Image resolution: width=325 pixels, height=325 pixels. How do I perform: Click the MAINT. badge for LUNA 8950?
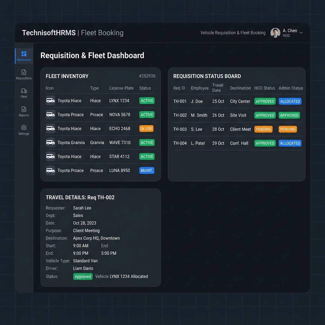147,170
